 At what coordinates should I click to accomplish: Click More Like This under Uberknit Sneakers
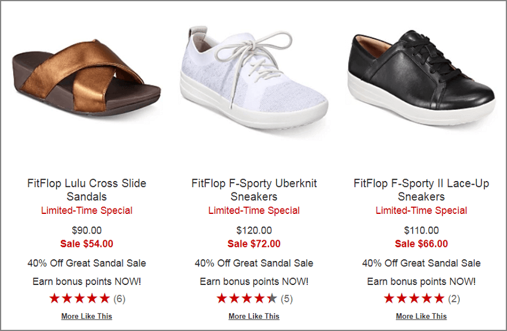click(254, 316)
